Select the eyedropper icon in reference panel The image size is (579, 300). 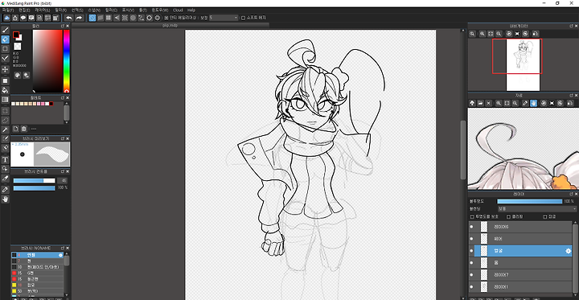(x=525, y=103)
